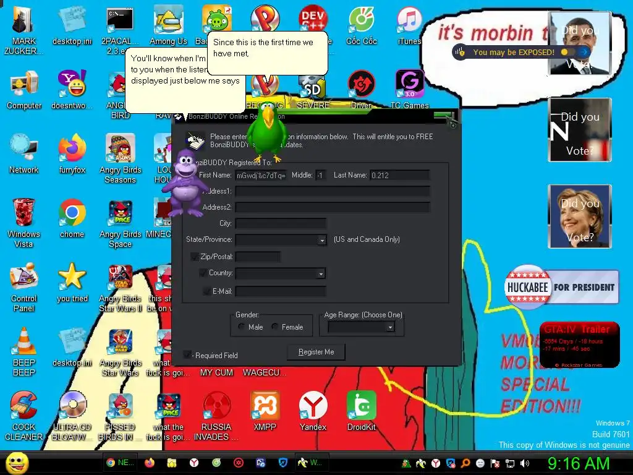Screen dimensions: 633x475
Task: Open the MARK ZUCKER desktop icon
Action: (23, 31)
